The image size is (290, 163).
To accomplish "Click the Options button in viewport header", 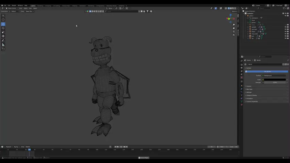I will [x=235, y=12].
